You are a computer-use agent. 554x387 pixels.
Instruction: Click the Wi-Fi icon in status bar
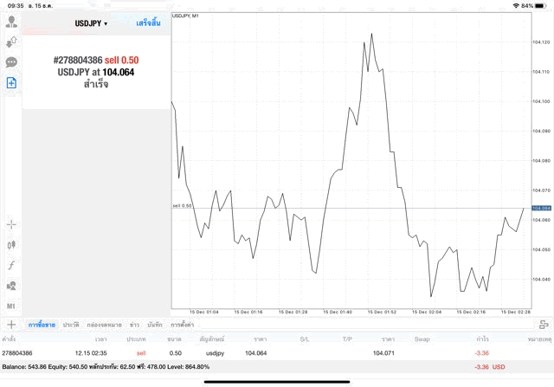tap(516, 6)
